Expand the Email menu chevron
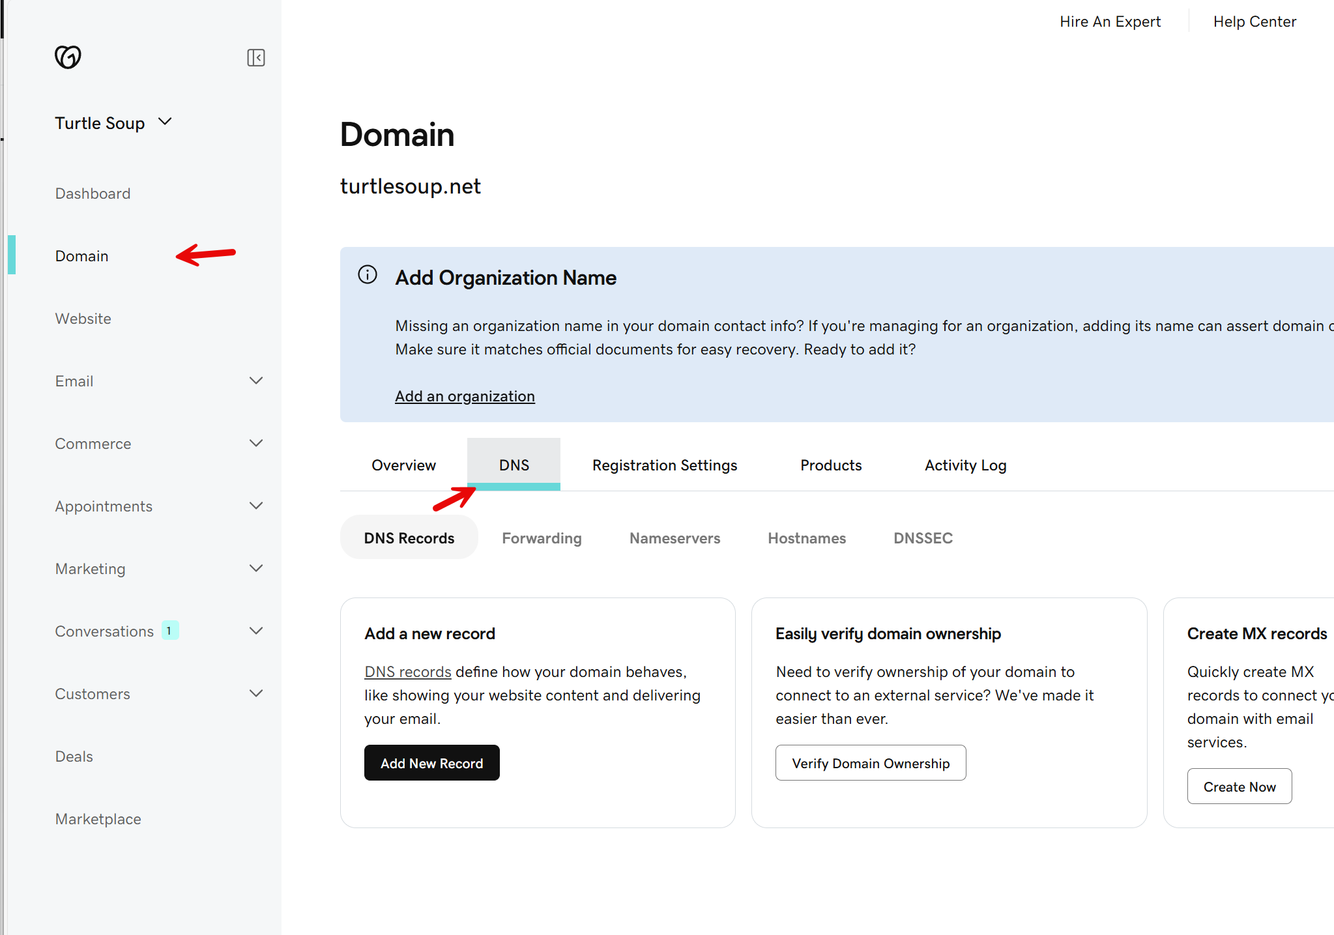 point(256,381)
